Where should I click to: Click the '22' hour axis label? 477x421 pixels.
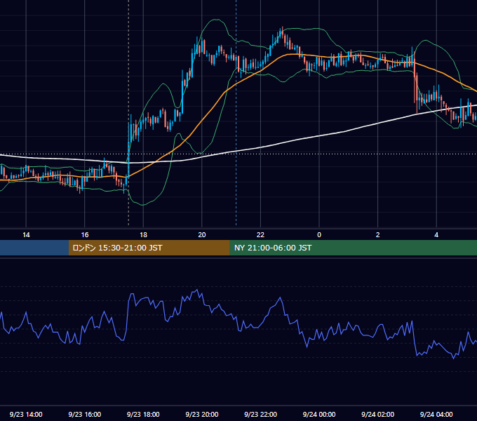coord(260,235)
